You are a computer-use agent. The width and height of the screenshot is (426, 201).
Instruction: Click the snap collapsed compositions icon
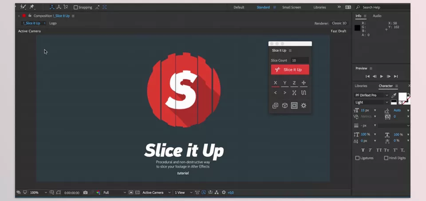[x=105, y=8]
